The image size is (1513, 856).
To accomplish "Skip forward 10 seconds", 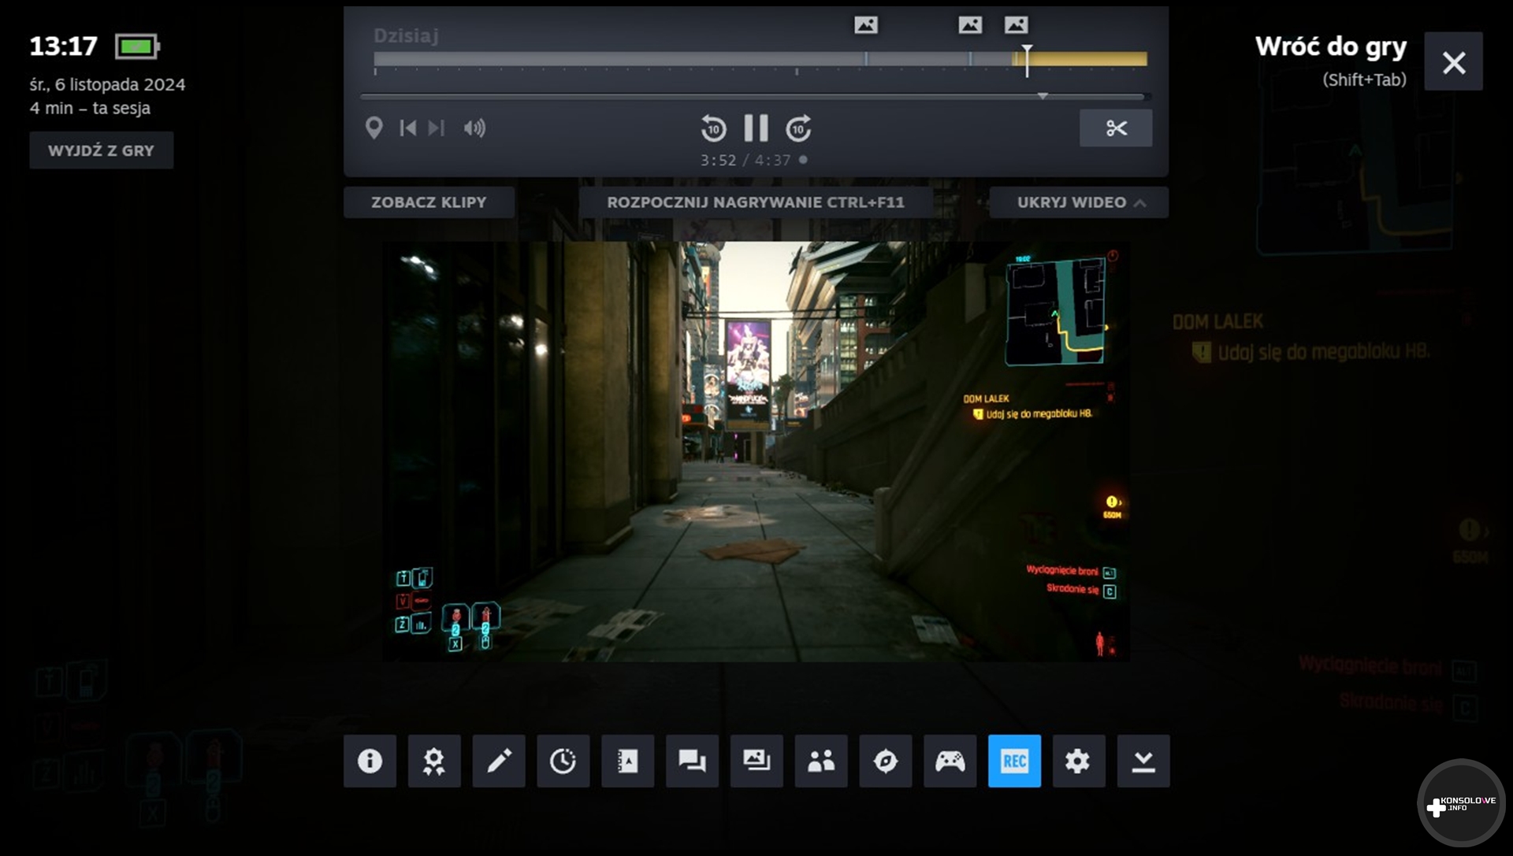I will coord(798,128).
